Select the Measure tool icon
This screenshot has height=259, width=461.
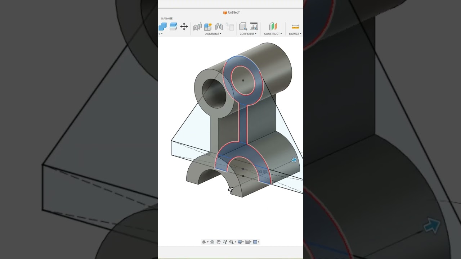pos(295,27)
